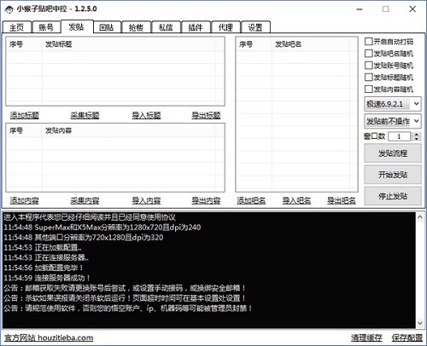Click log line about 720x1280 dpi 320
The image size is (427, 346).
84,238
